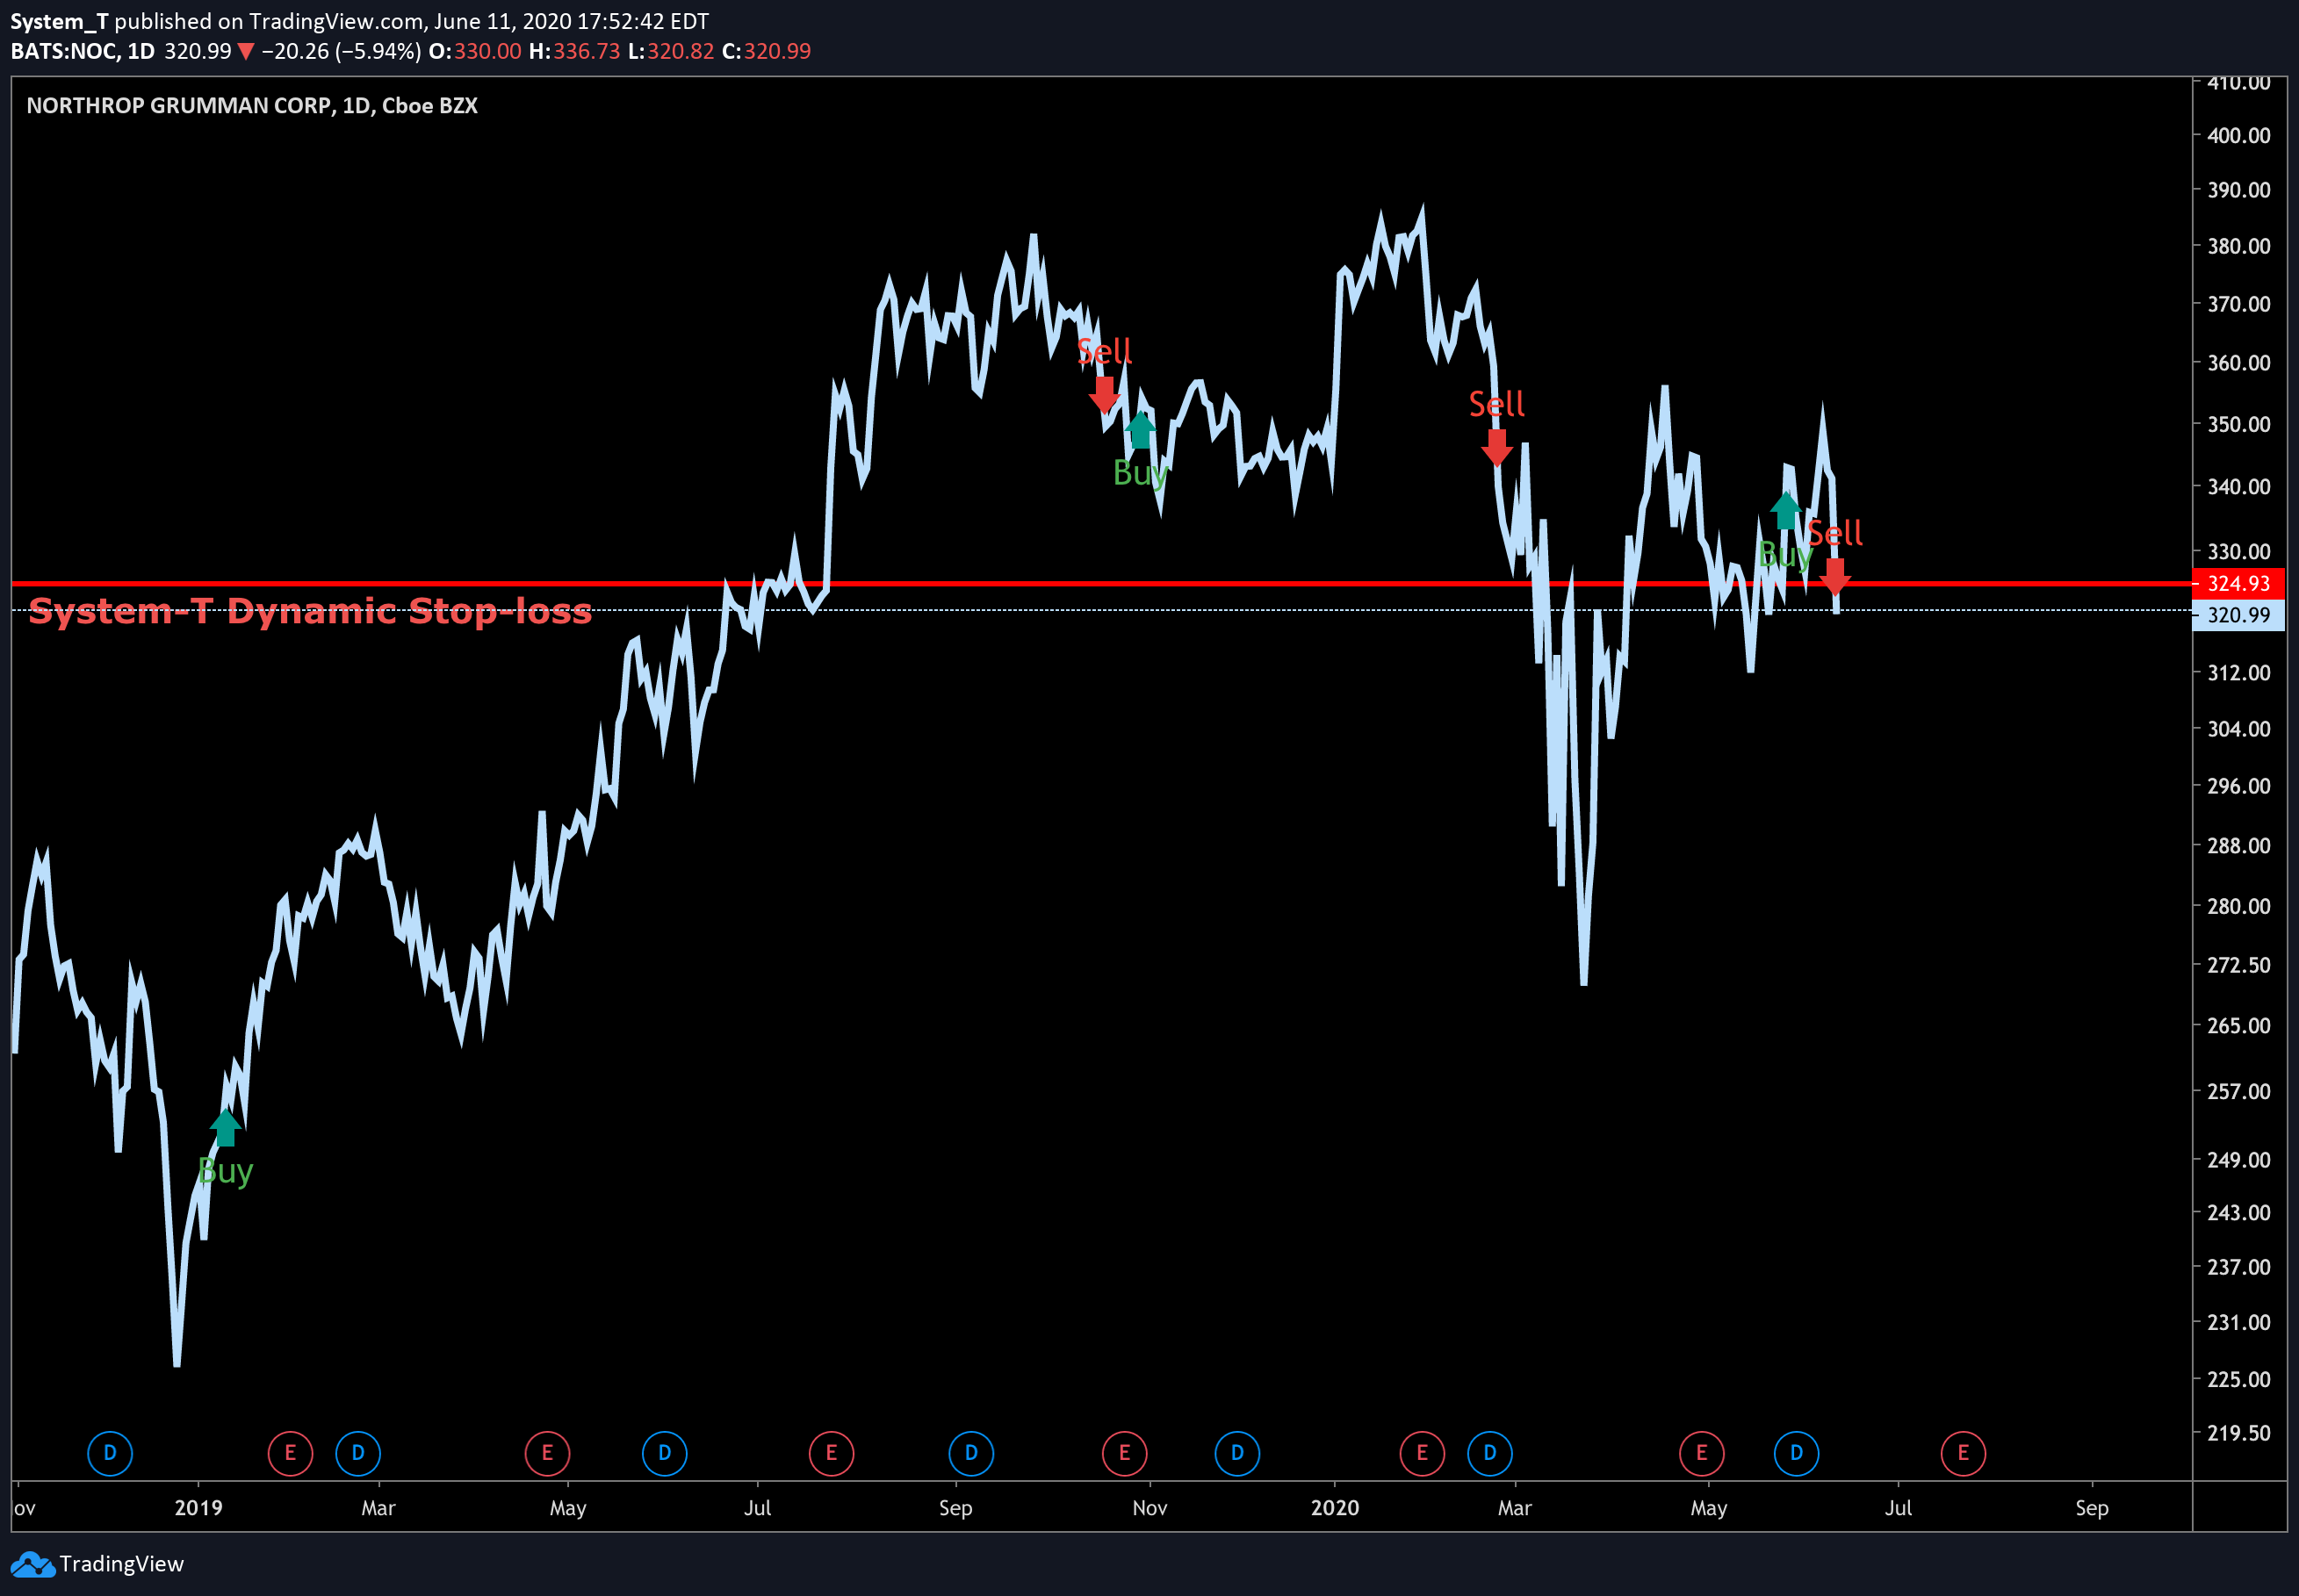The image size is (2299, 1596).
Task: Select the earnings marker just before May 2020
Action: click(x=1702, y=1453)
